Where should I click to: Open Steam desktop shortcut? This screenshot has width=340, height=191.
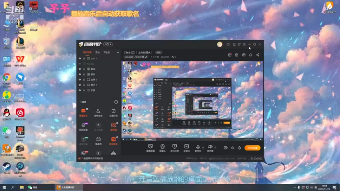6,168
